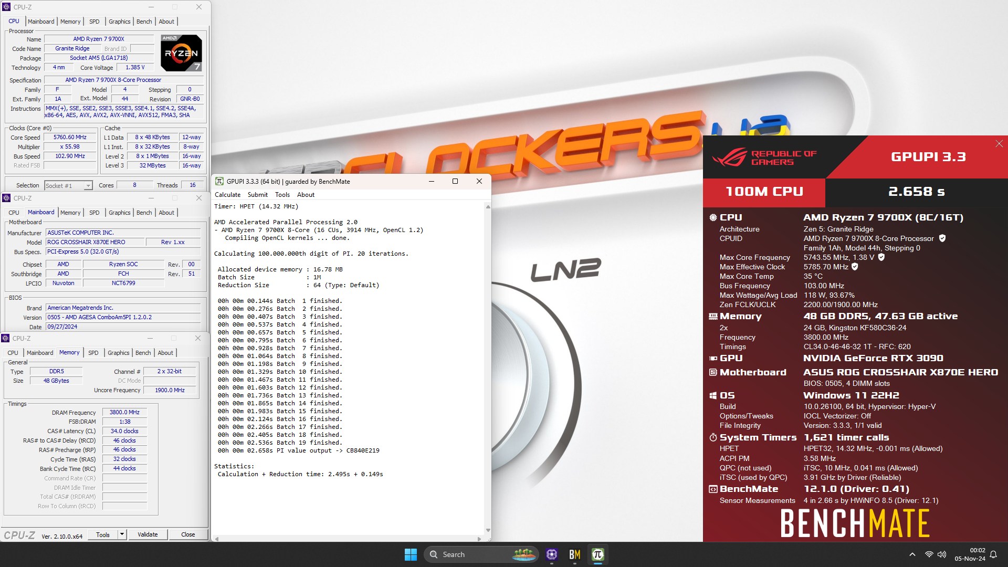Click the Tools button in CPU-Z
Screen dimensions: 1008x567
point(103,534)
